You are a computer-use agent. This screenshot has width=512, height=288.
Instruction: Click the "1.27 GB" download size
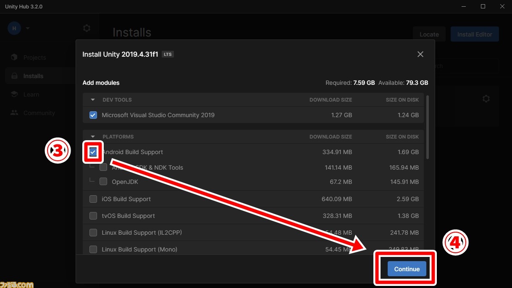tap(341, 115)
